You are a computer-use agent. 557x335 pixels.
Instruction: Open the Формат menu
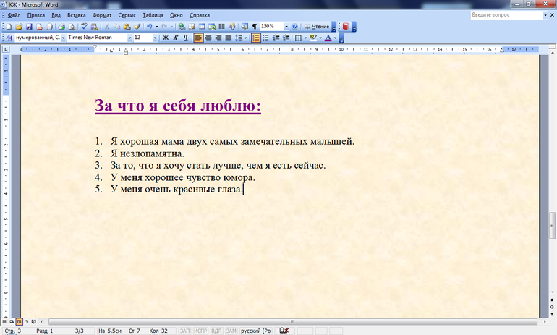coord(103,15)
